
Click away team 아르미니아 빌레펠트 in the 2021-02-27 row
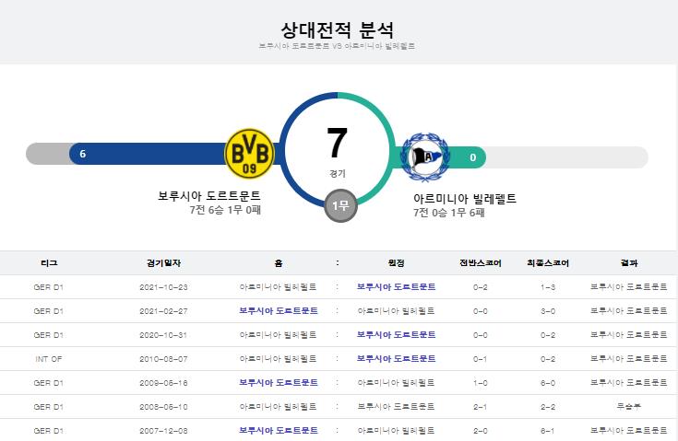click(396, 310)
